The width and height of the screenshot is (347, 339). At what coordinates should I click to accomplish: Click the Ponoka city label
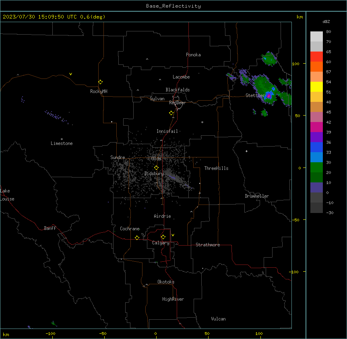point(193,55)
